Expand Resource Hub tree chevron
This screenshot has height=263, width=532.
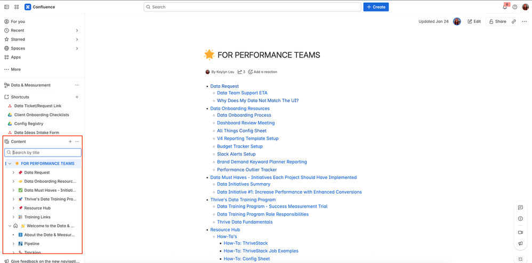click(x=13, y=208)
